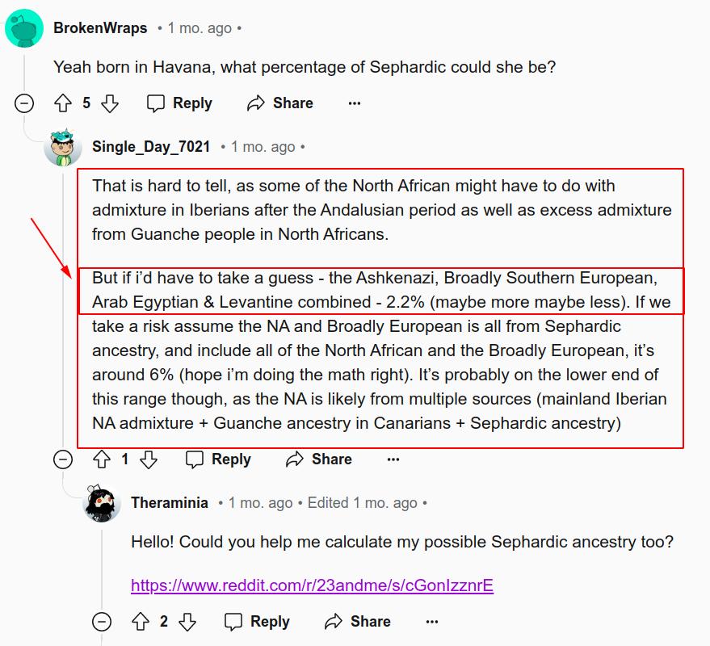The width and height of the screenshot is (710, 646).
Task: Click Theraminia's avatar icon
Action: tap(102, 503)
